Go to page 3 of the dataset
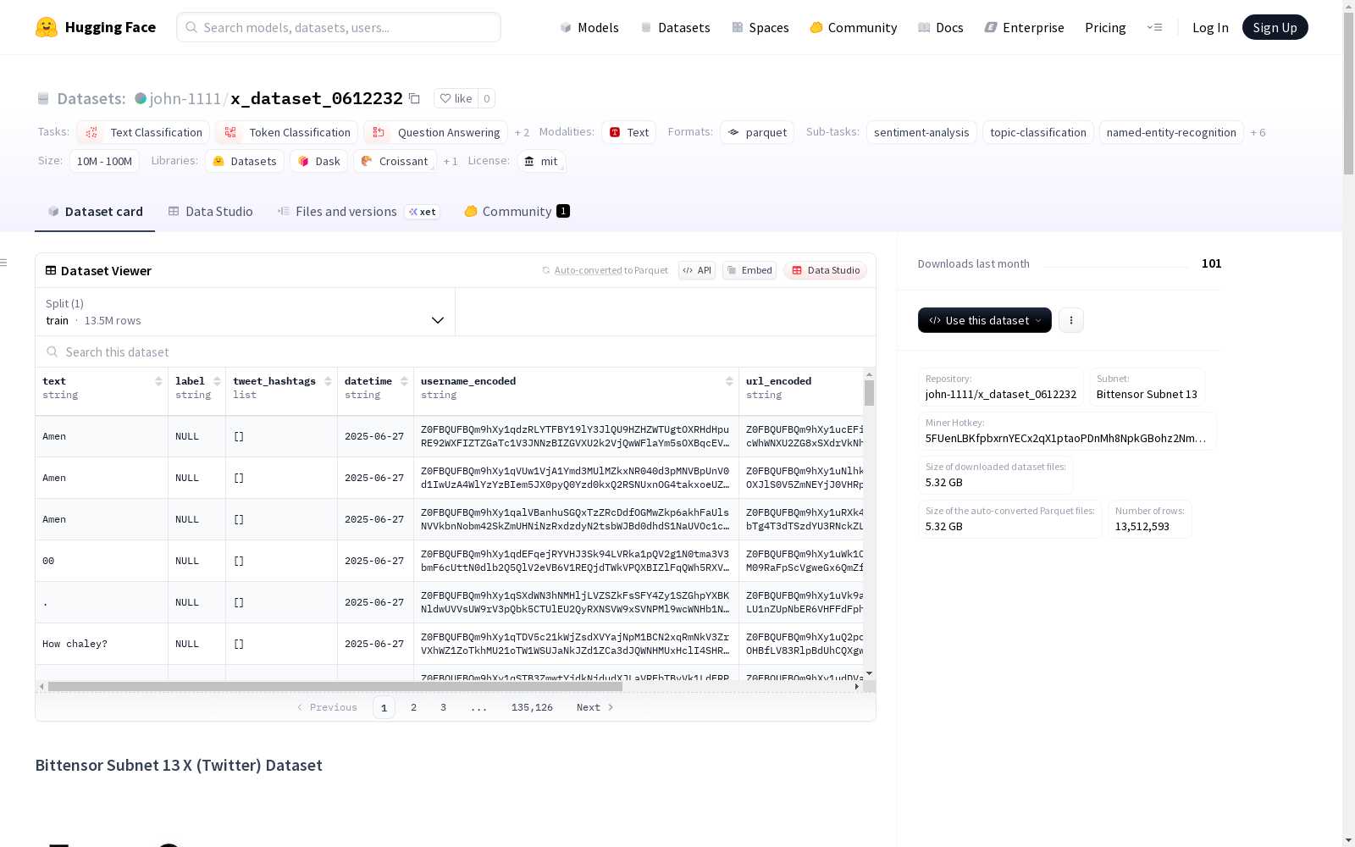1355x847 pixels. [443, 707]
